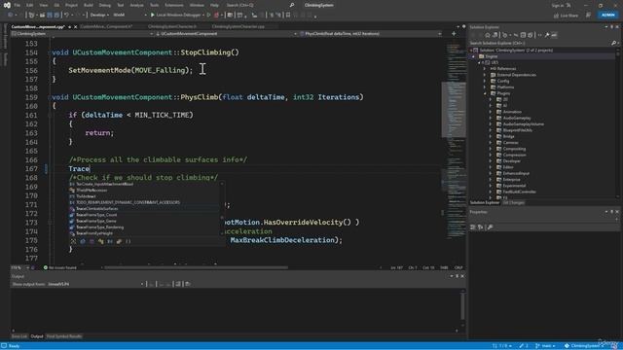Click the Categorized icon in Properties panel
Image resolution: width=623 pixels, height=350 pixels.
(473, 227)
